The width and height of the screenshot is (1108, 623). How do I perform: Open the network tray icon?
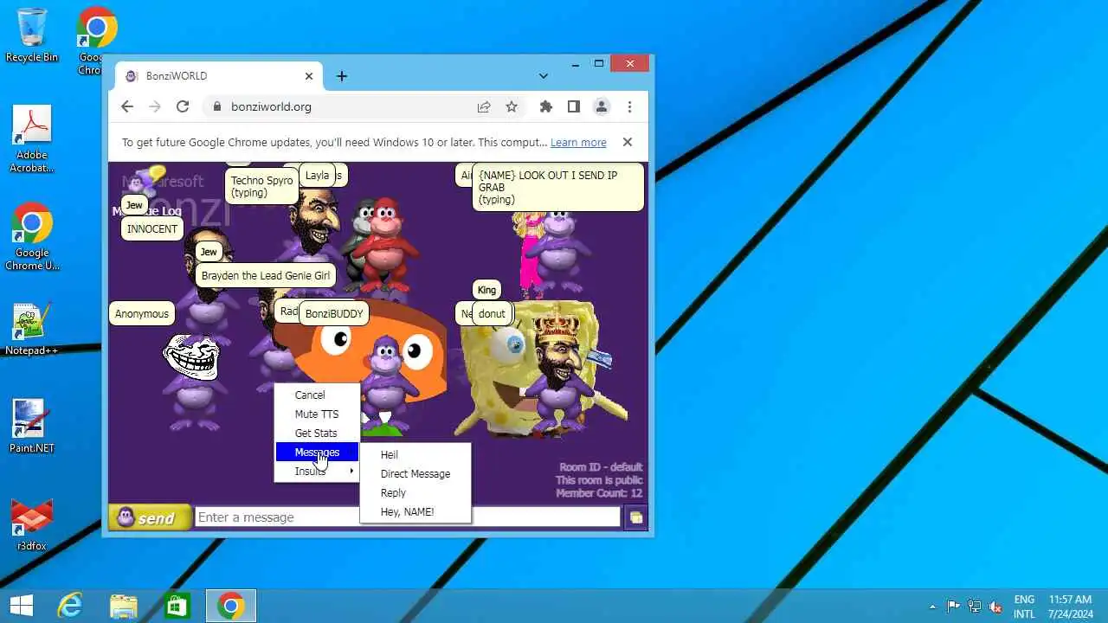tap(975, 607)
